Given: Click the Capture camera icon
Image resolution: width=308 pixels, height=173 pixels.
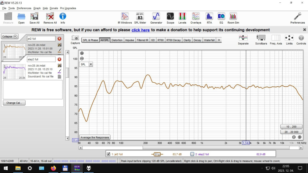Looking at the screenshot, I should pyautogui.click(x=75, y=38).
